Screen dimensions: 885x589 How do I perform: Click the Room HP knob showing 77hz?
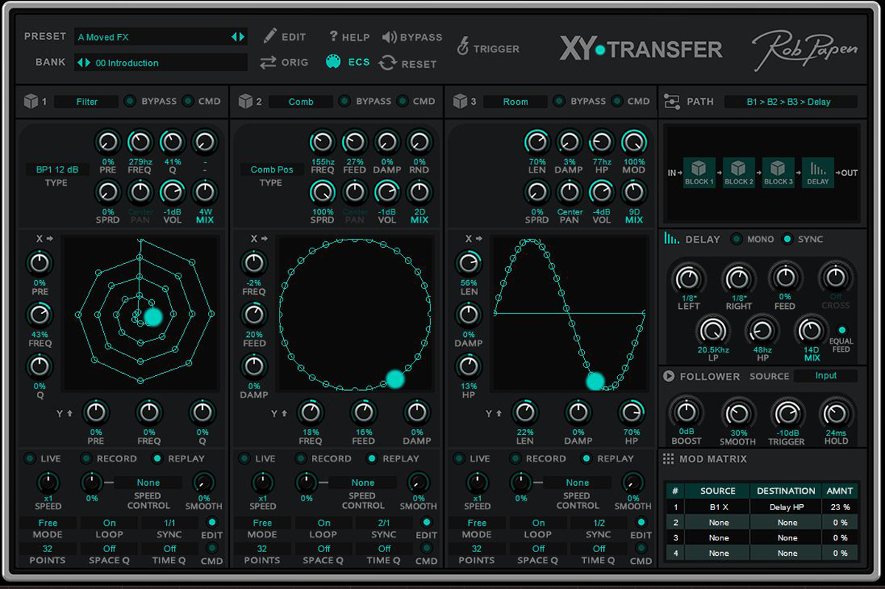[x=601, y=142]
